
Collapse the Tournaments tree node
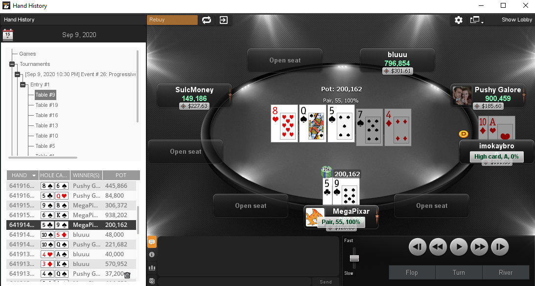pos(12,64)
